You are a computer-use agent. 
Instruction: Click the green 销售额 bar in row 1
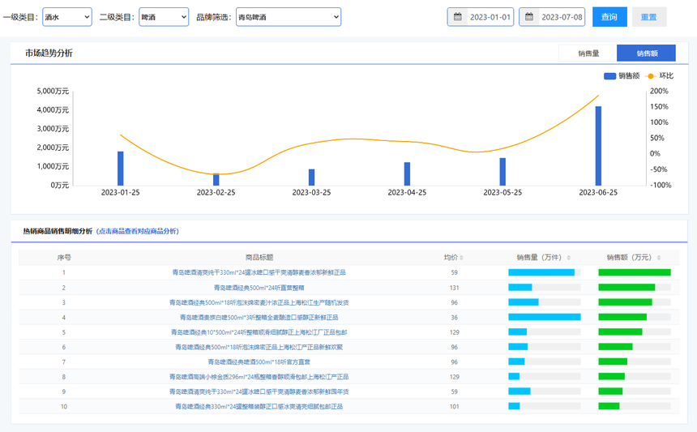pos(635,272)
